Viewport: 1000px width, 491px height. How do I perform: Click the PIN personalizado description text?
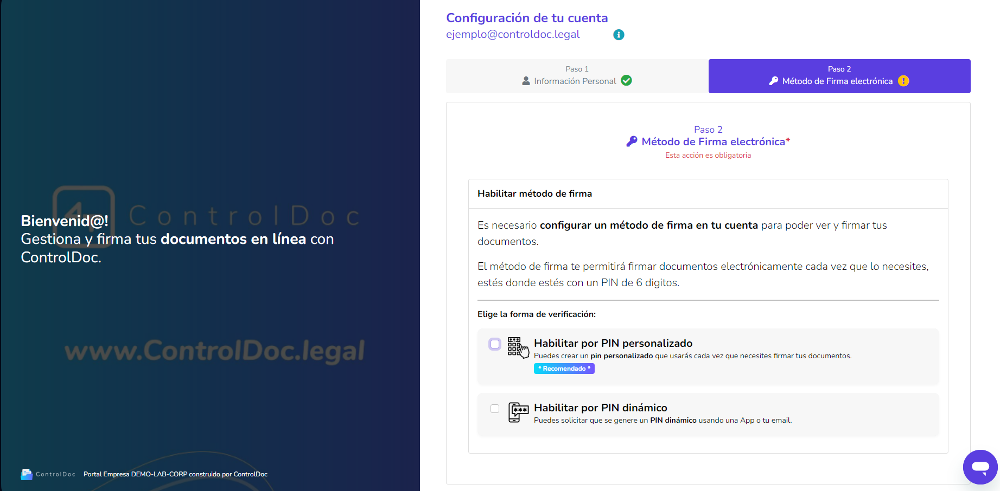[693, 356]
